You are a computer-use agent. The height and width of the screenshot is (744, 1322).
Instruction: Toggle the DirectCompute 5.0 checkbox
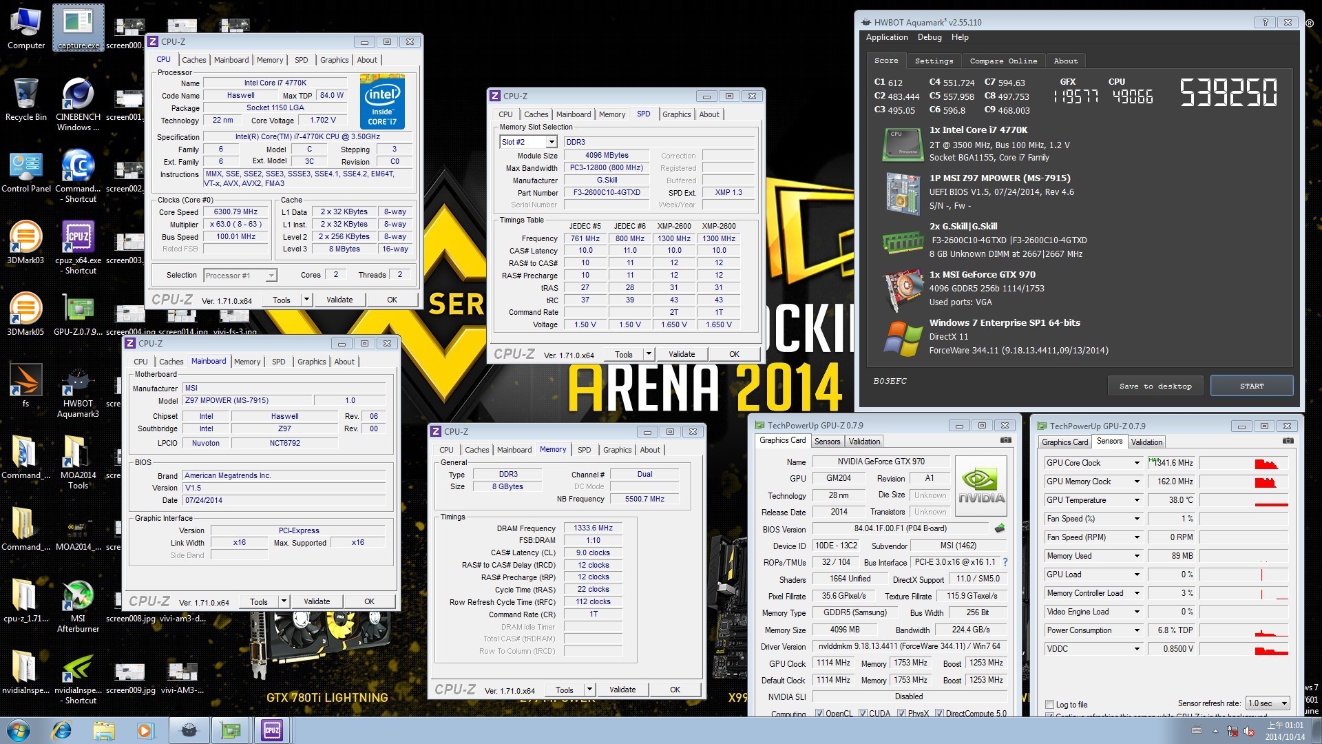[939, 713]
